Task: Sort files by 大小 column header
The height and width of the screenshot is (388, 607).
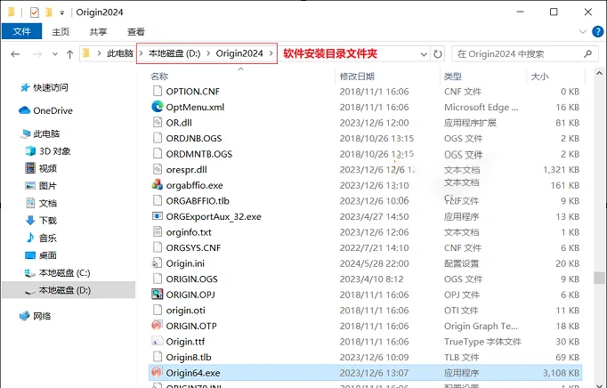Action: 539,77
